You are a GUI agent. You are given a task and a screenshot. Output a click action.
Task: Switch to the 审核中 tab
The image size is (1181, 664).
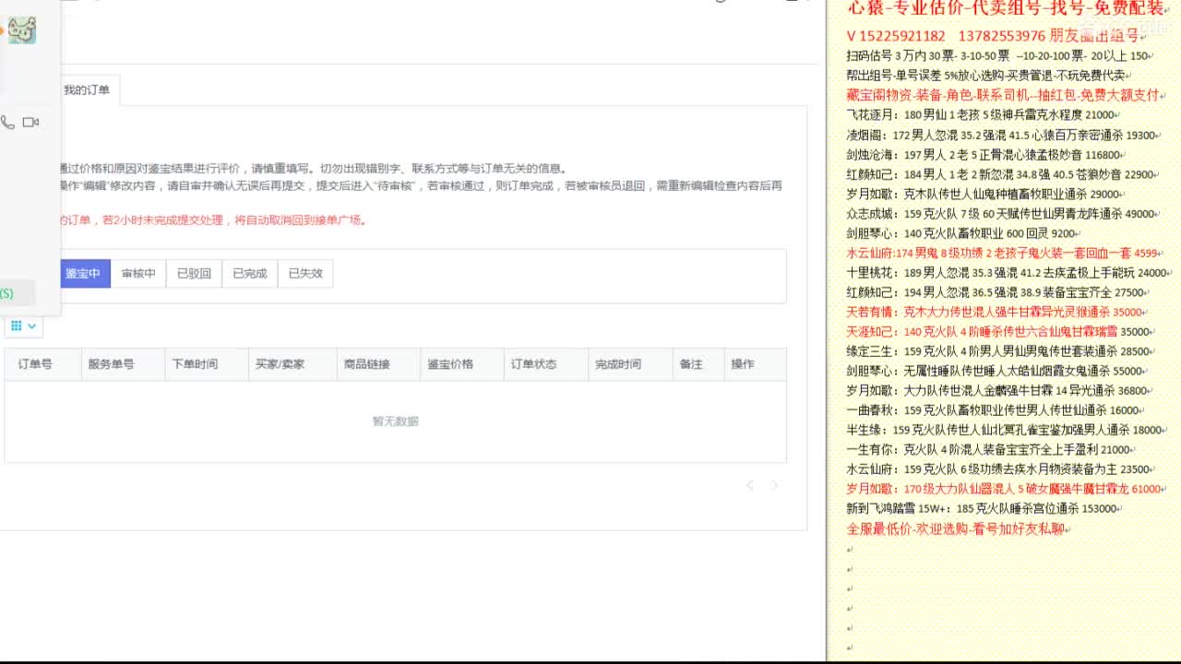tap(137, 273)
